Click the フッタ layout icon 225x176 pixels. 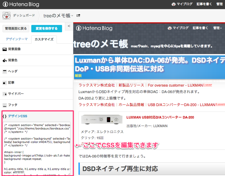4,105
